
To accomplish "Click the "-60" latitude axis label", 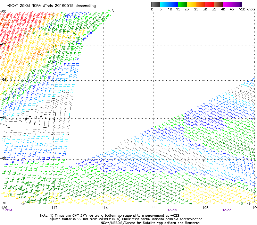I will pos(3,11).
